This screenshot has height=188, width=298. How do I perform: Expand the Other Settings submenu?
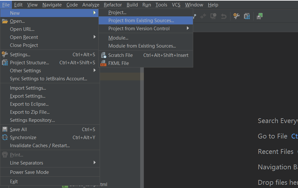coord(50,71)
